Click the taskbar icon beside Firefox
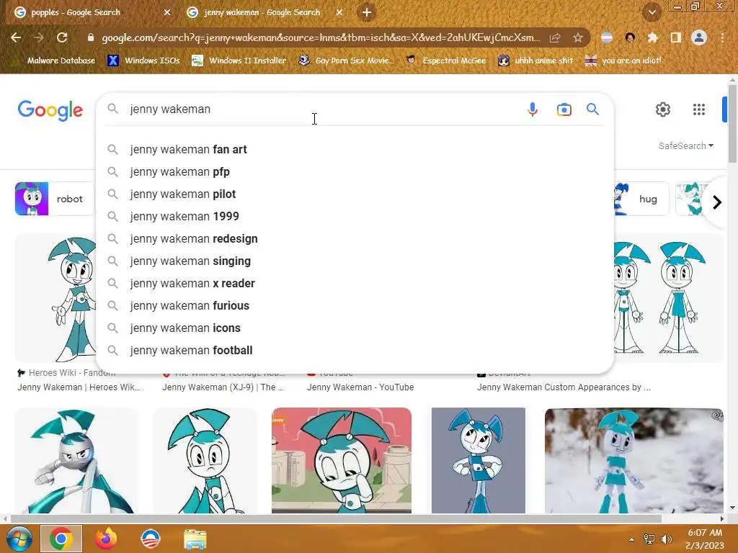Viewport: 738px width, 553px height. (151, 539)
